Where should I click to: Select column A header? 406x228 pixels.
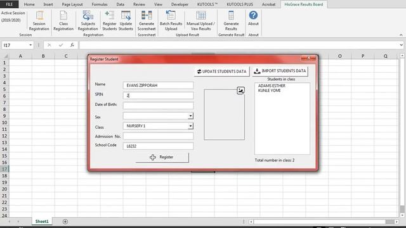point(20,56)
